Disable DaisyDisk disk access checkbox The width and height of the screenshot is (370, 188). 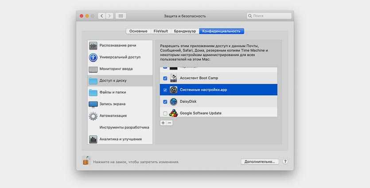coord(165,102)
